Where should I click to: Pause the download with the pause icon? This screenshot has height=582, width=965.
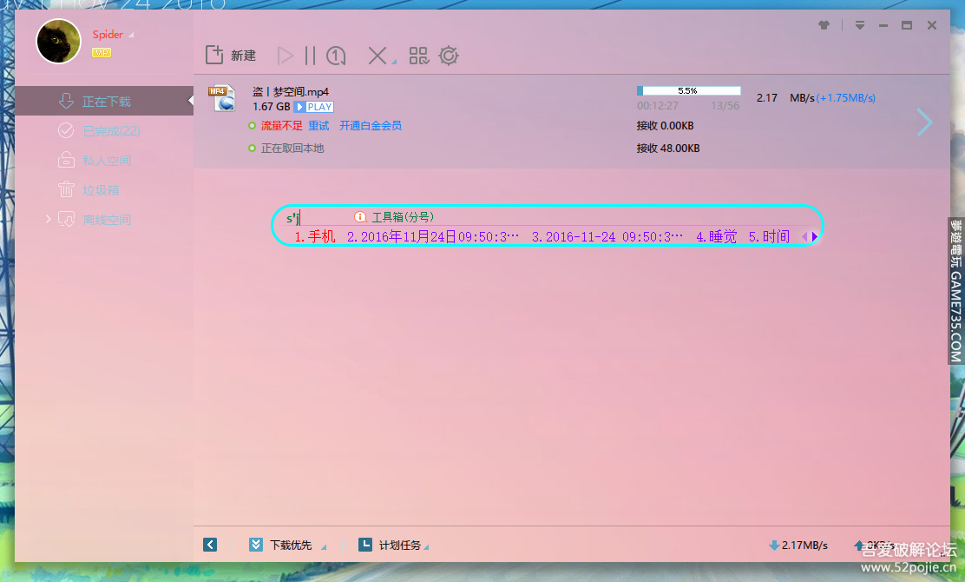click(x=310, y=56)
